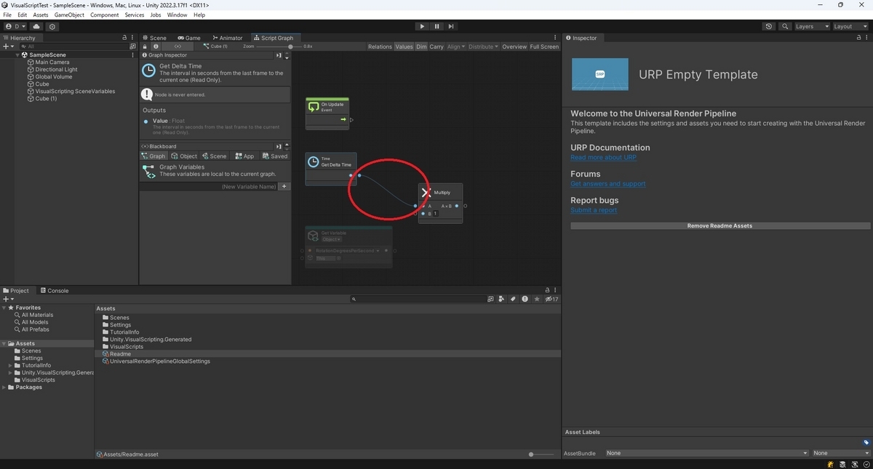The width and height of the screenshot is (873, 469).
Task: Open the global Search magnifier icon
Action: pos(786,26)
